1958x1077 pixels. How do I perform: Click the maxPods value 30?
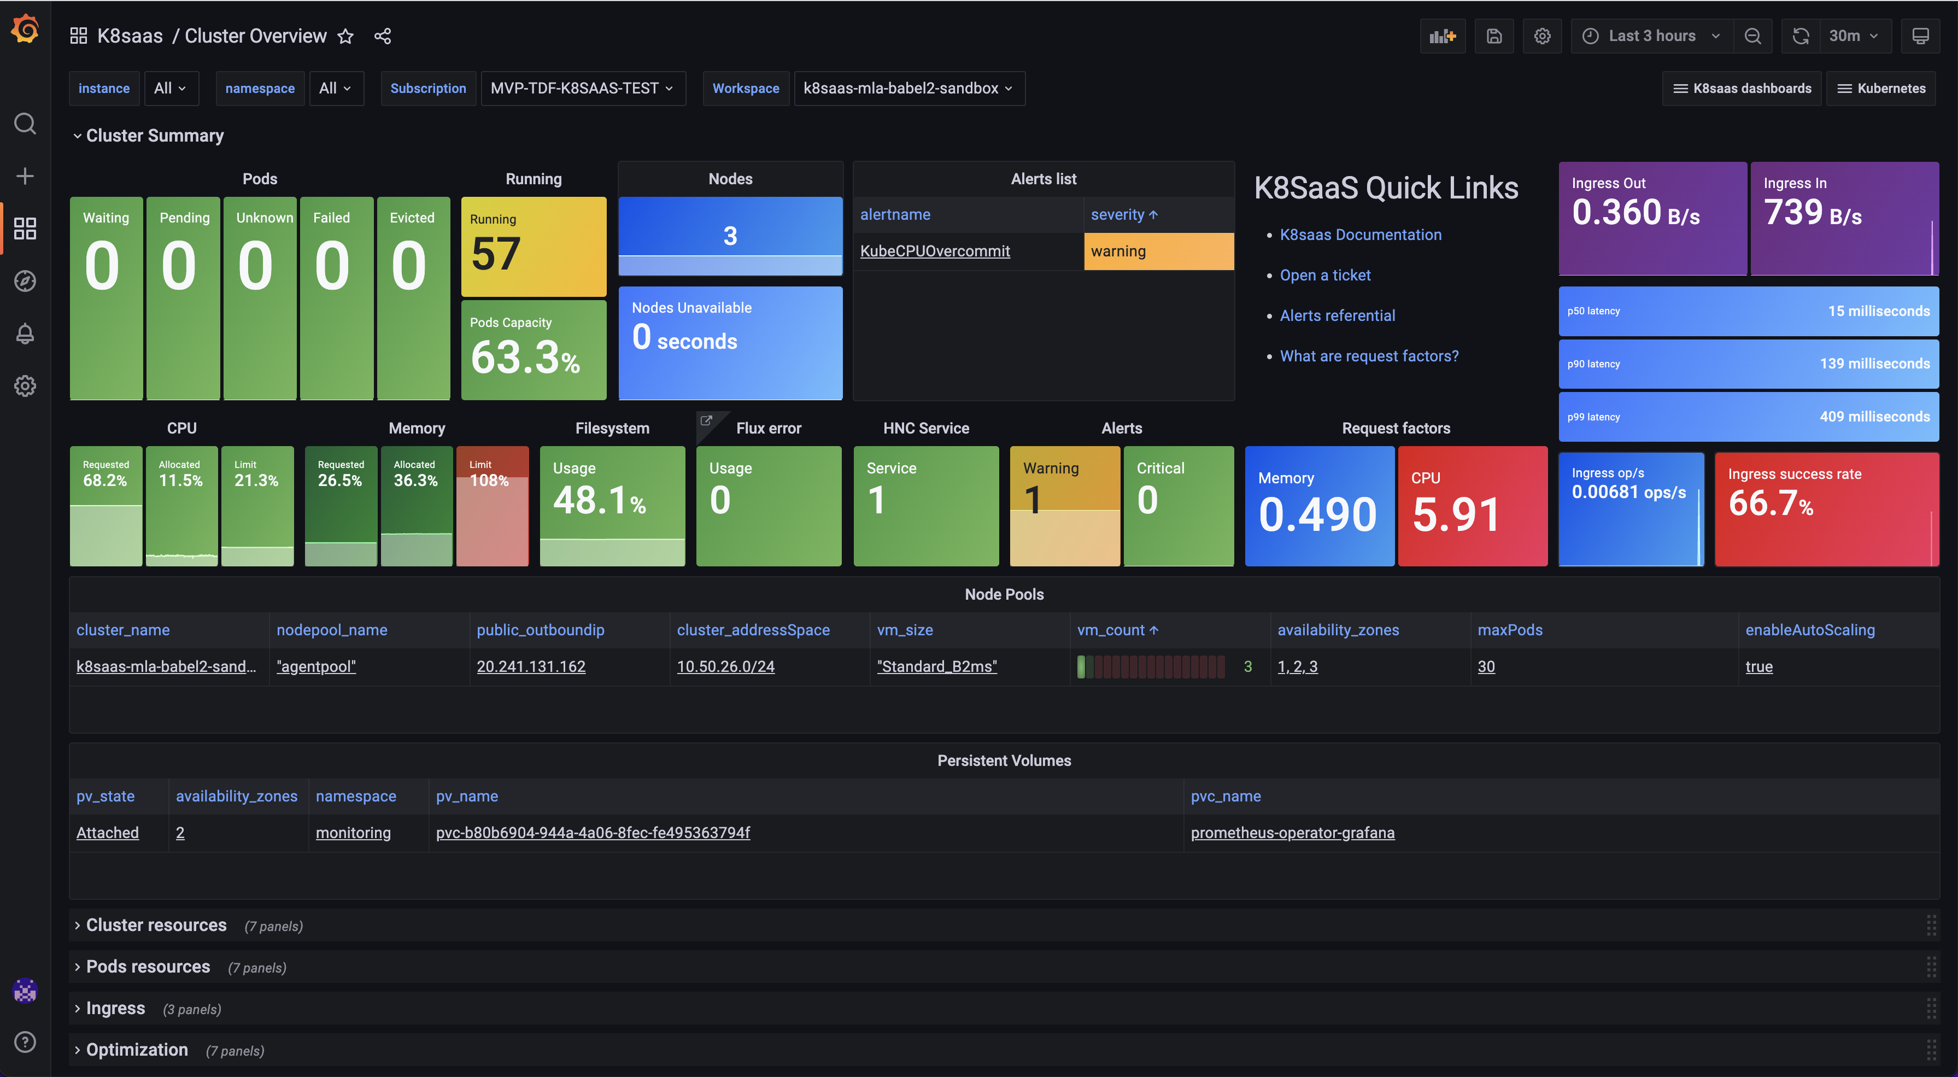[1486, 666]
